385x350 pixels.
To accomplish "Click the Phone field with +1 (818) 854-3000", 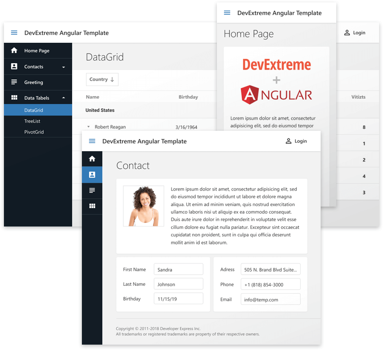I will (x=270, y=284).
